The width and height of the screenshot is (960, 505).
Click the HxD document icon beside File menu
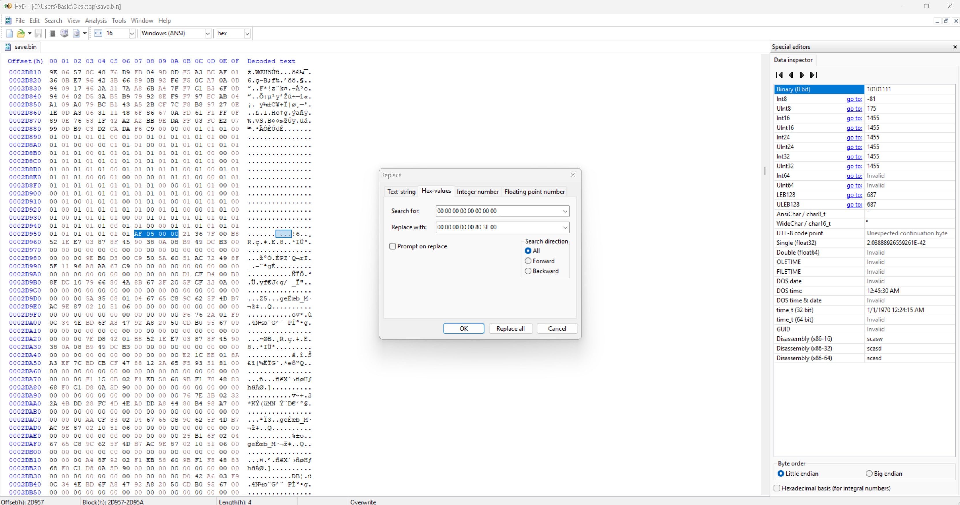pyautogui.click(x=8, y=20)
